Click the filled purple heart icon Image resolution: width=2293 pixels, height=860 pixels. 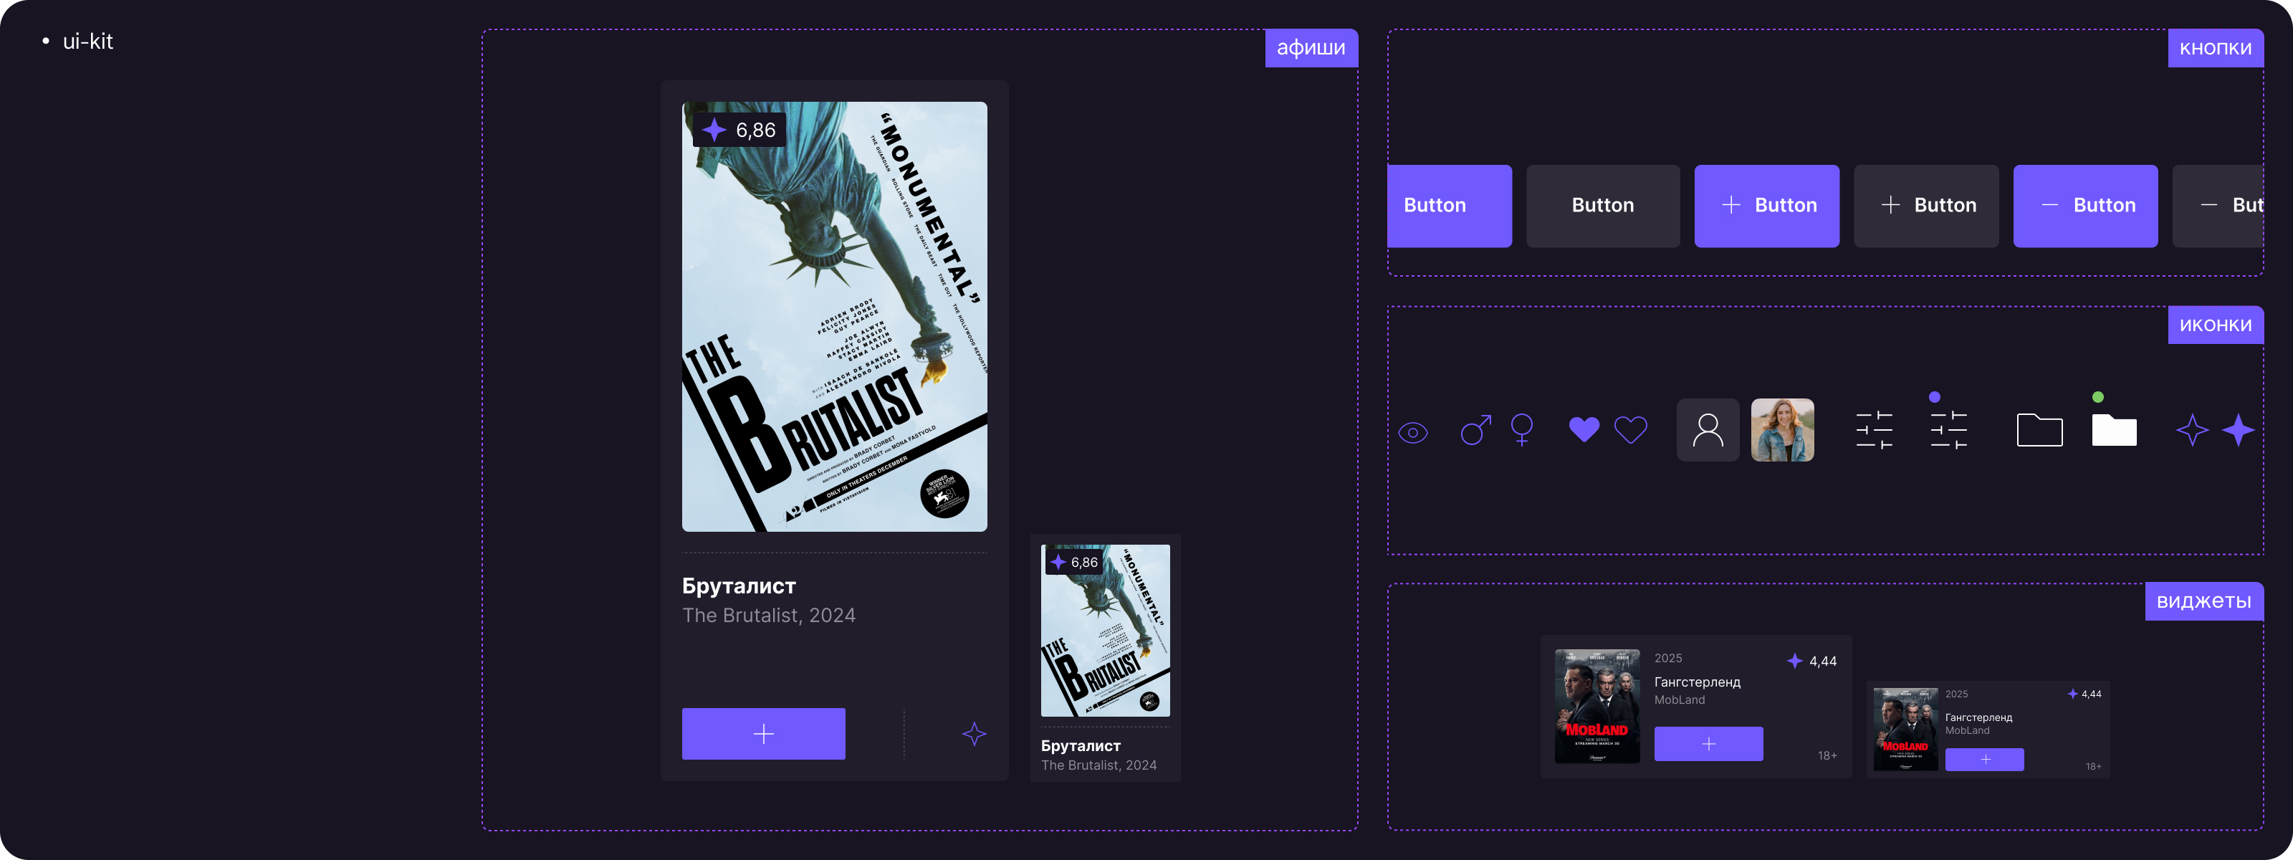1584,430
